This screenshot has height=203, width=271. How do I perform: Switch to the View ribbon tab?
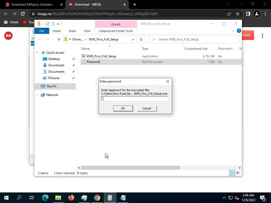[87, 31]
